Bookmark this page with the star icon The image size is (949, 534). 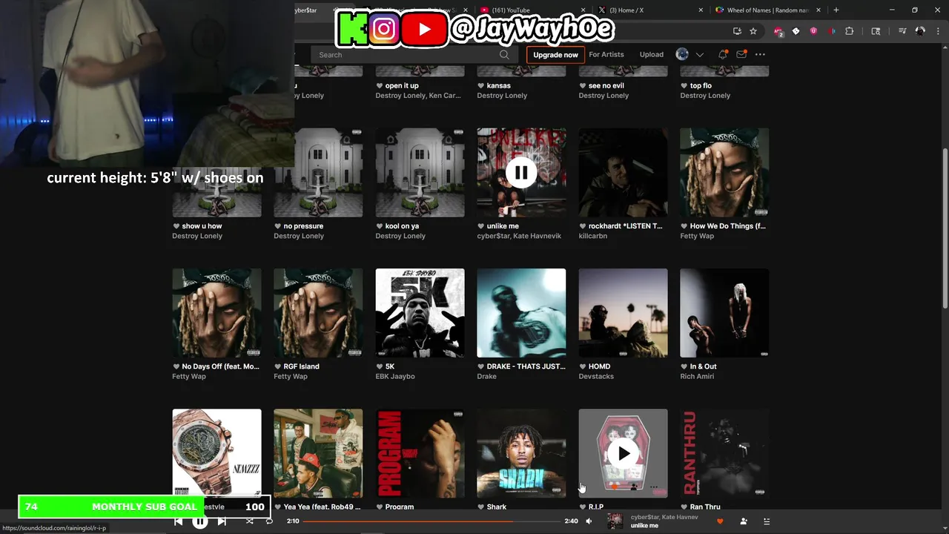pos(753,31)
